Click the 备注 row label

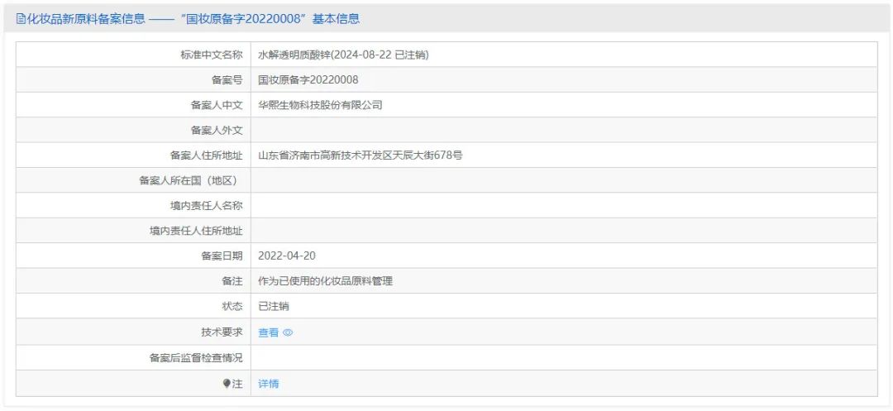[232, 280]
